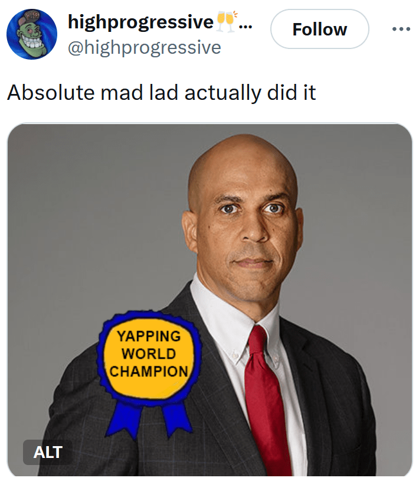Click the Follow button
The width and height of the screenshot is (419, 481).
[319, 29]
